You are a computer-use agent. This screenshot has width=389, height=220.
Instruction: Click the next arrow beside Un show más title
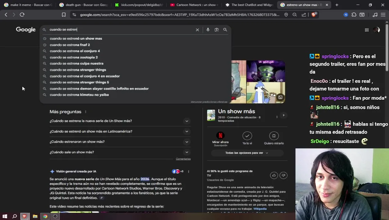click(x=283, y=115)
